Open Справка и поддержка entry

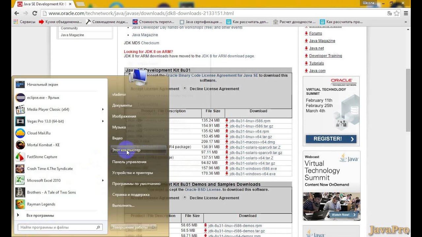(x=131, y=195)
